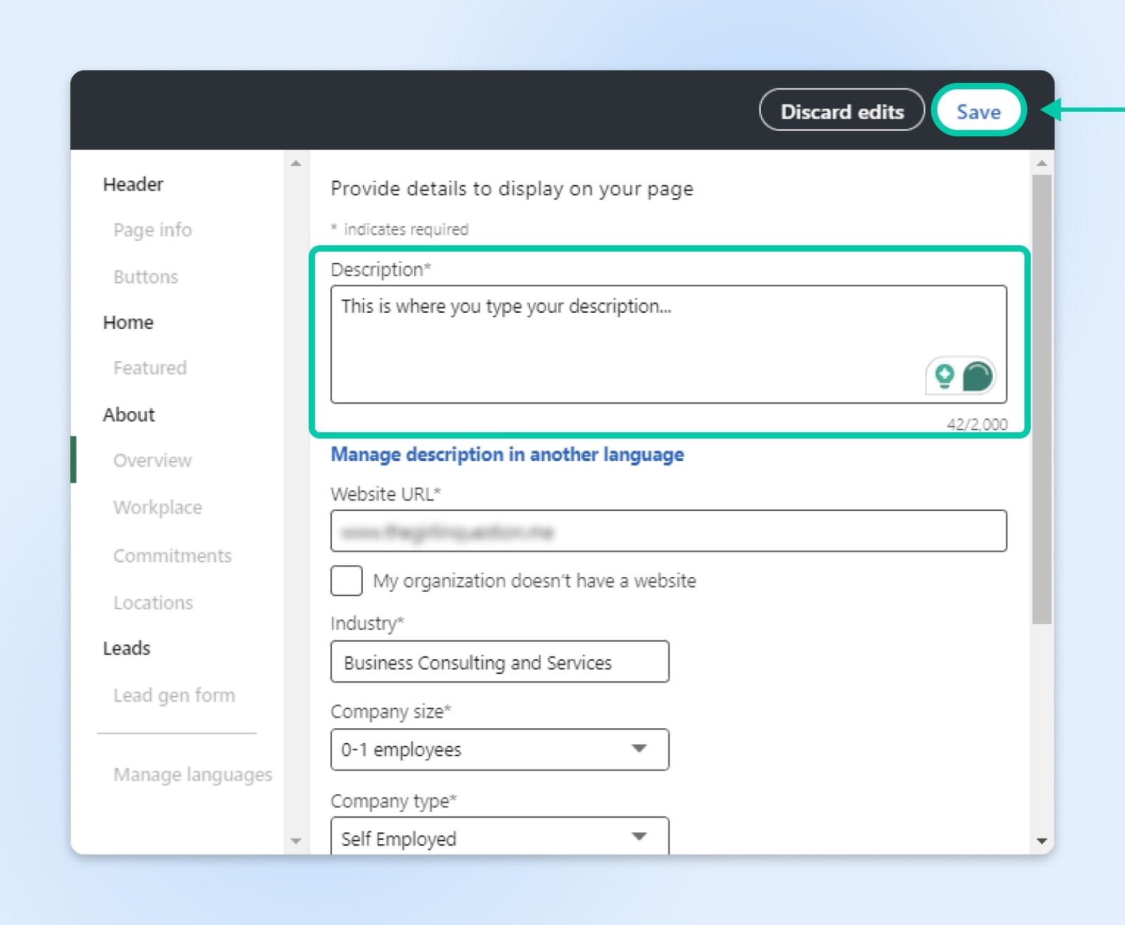Select Overview in the sidebar
The width and height of the screenshot is (1125, 925).
[x=153, y=460]
